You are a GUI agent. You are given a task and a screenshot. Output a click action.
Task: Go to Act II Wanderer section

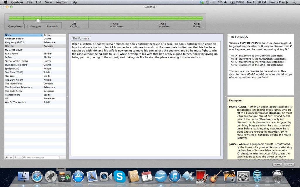point(116,25)
